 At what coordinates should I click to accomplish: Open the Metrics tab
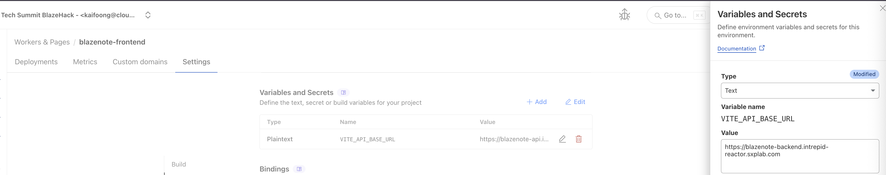click(x=84, y=62)
